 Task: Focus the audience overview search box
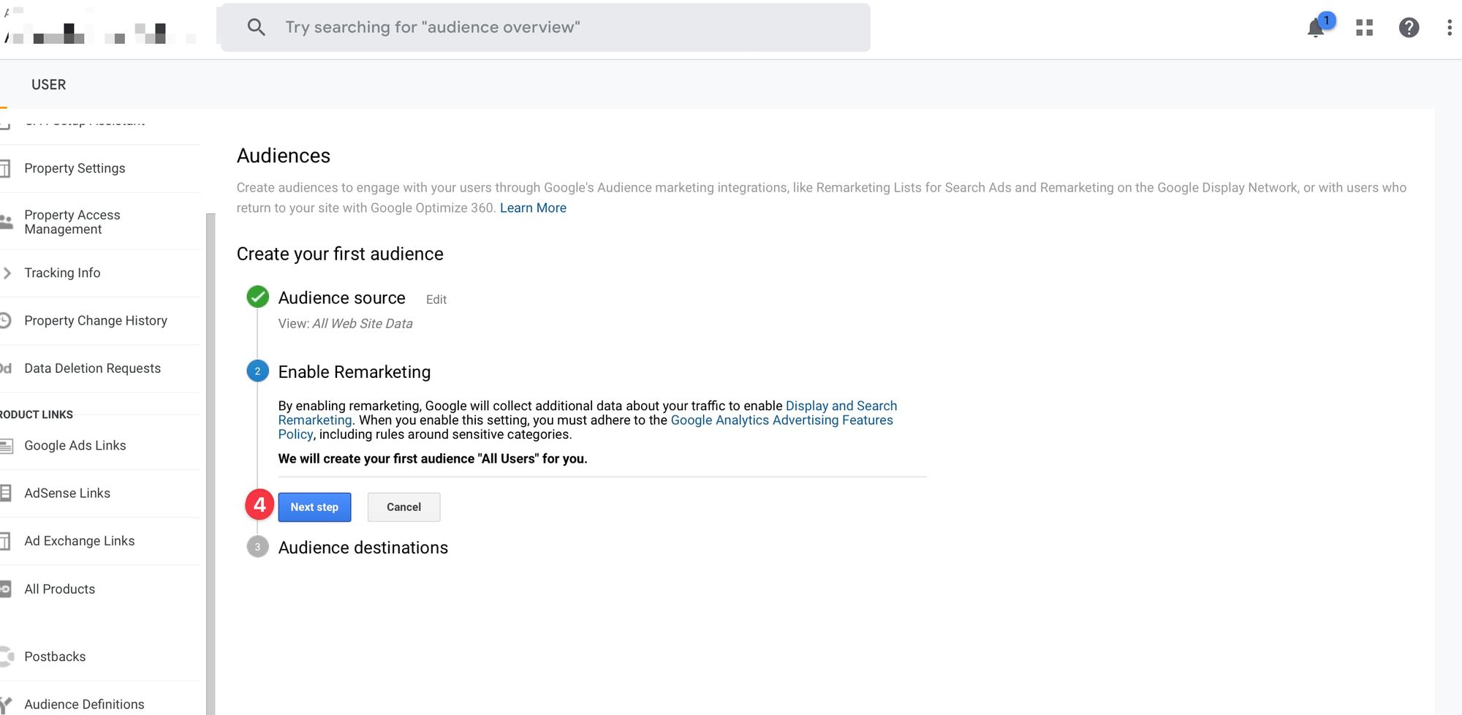tap(545, 28)
